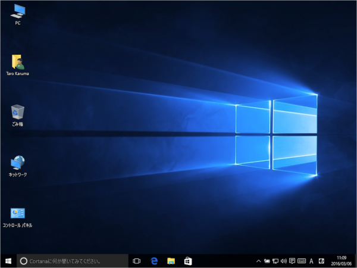Open Task View from the taskbar
Viewport: 357px width, 268px height.
tap(137, 261)
